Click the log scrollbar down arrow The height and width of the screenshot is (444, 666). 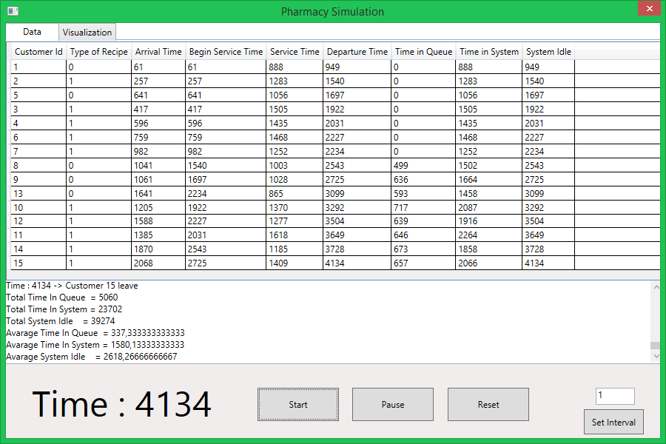point(656,357)
